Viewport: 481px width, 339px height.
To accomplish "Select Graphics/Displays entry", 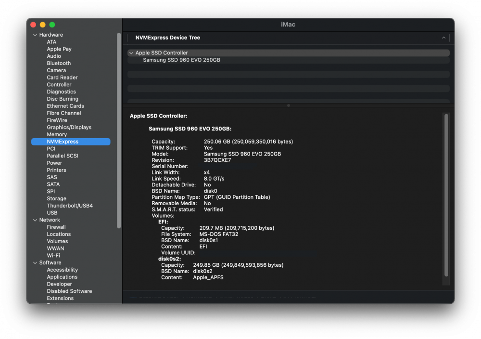I will [x=69, y=128].
